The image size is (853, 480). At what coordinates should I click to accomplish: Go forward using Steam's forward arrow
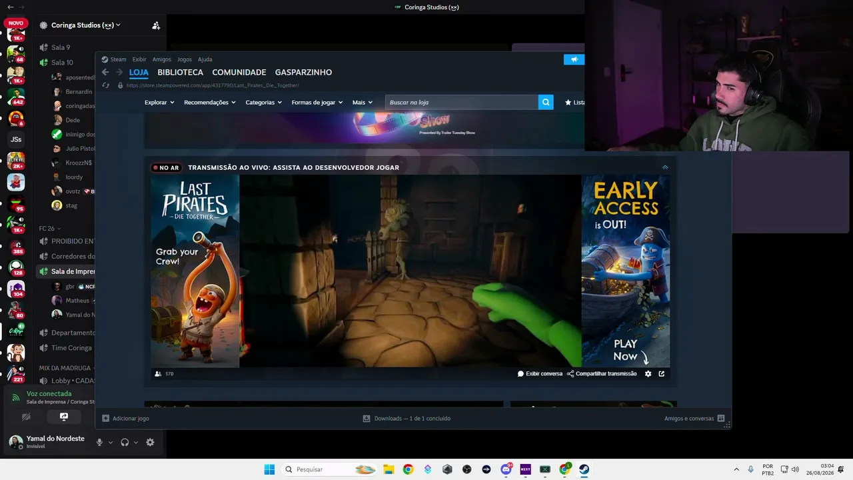click(119, 72)
